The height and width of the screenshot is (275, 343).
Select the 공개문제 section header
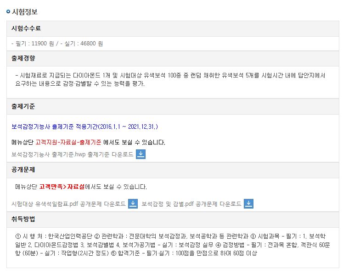tap(173, 170)
